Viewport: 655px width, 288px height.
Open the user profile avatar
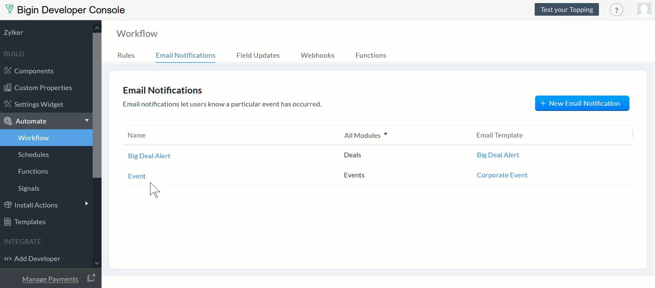point(644,10)
